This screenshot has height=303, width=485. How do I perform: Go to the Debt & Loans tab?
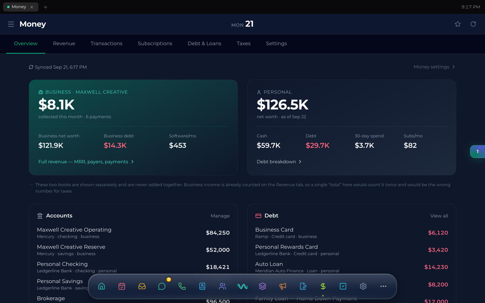[204, 44]
